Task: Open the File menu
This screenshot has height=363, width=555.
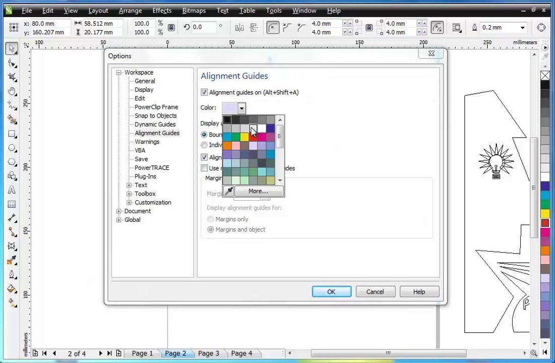Action: (27, 11)
